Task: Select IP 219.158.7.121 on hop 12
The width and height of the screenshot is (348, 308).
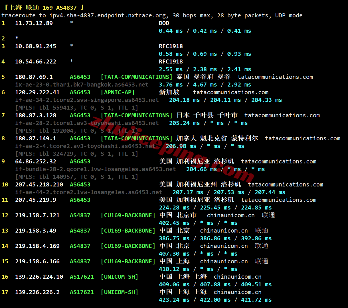Action: [37, 215]
